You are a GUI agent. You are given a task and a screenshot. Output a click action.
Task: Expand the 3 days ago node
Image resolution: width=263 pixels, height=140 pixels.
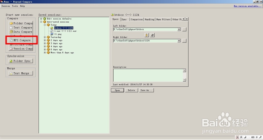click(45, 43)
